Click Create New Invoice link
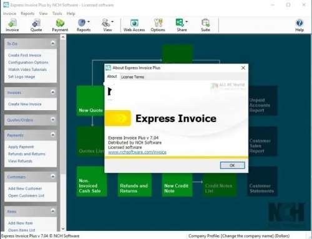 tap(25, 104)
